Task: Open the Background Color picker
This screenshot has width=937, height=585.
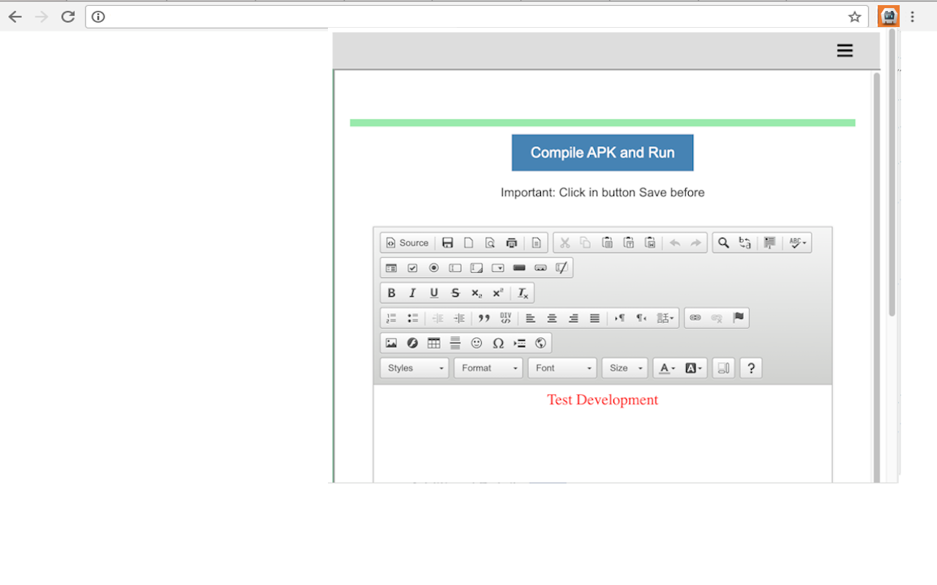Action: click(693, 368)
